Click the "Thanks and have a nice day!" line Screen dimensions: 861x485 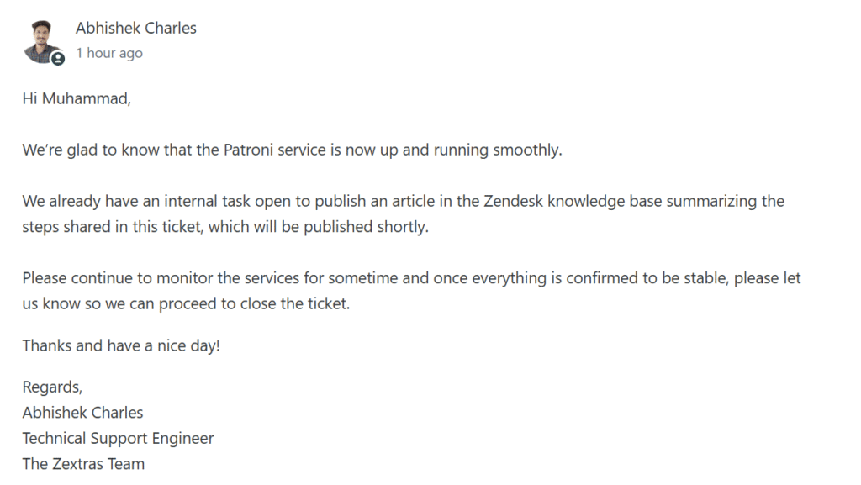click(x=120, y=345)
